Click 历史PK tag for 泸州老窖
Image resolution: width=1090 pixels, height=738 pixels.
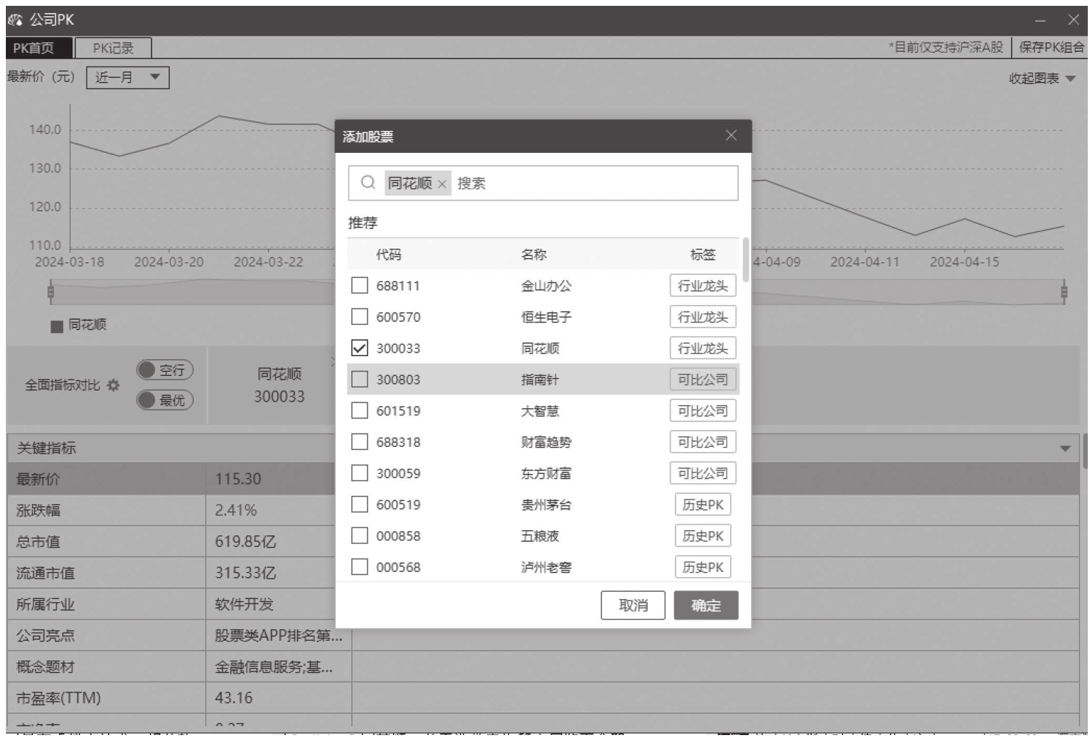point(703,567)
